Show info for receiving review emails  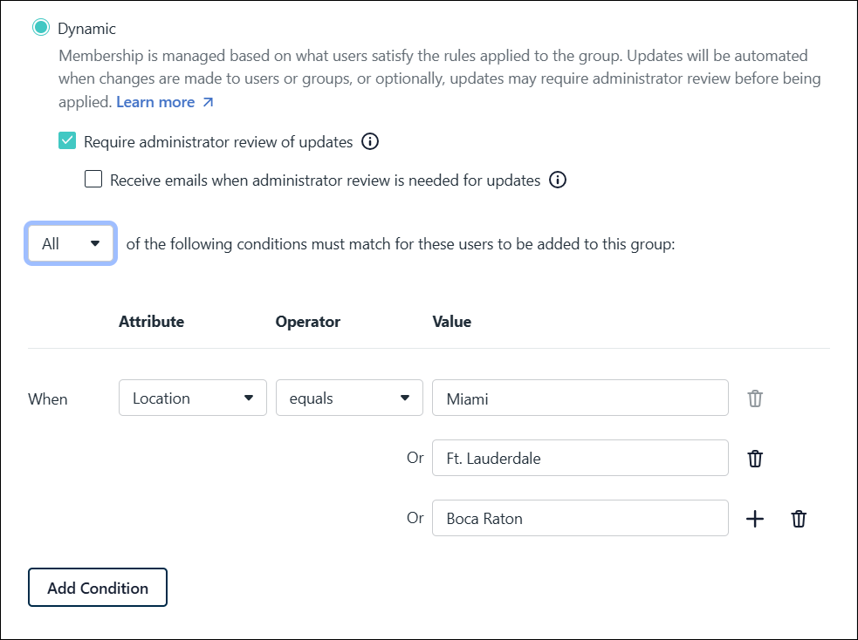(559, 180)
